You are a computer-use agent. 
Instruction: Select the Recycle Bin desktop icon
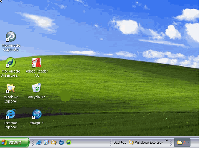tap(37, 91)
